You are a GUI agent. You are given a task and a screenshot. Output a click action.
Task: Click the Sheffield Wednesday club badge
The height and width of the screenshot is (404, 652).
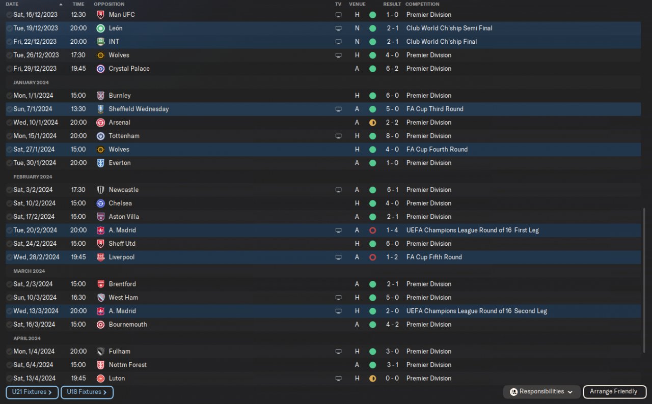point(100,109)
